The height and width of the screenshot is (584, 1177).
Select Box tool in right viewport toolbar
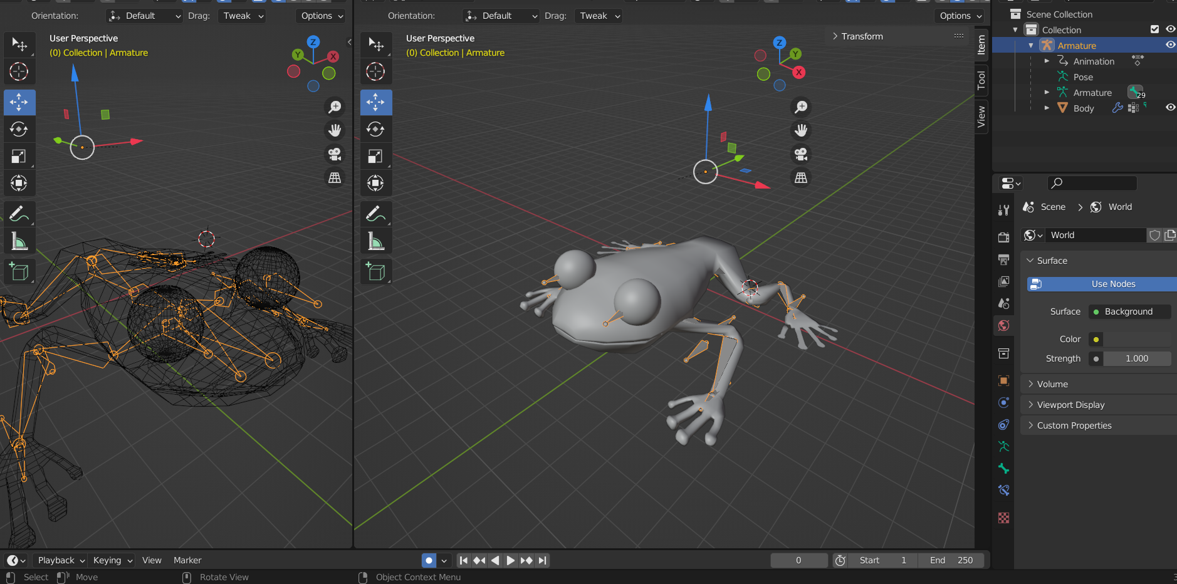coord(376,44)
